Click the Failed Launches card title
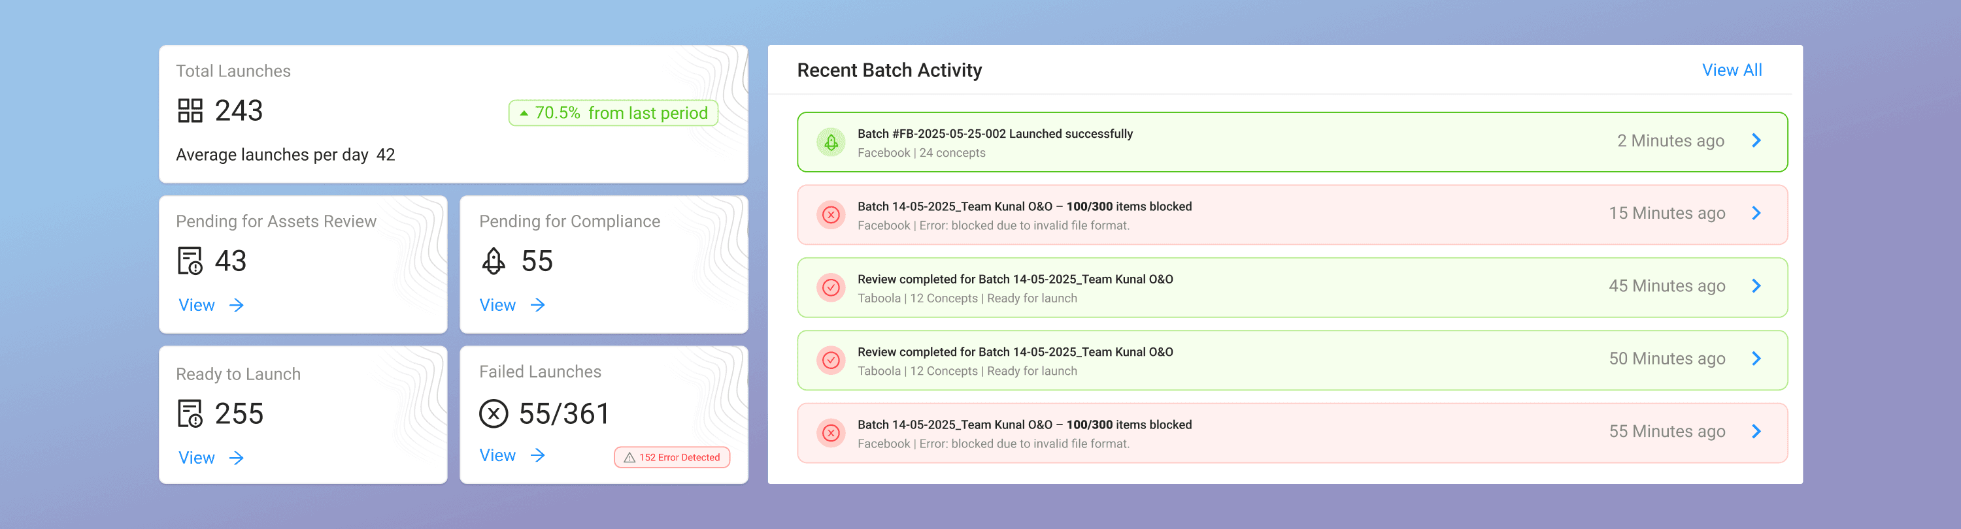 point(540,372)
